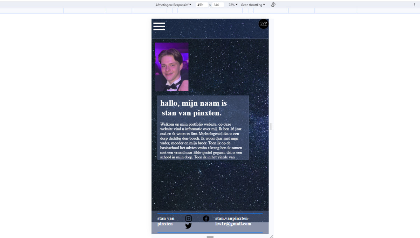Click the portrait photo of Stan
The image size is (420, 238).
pyautogui.click(x=172, y=67)
